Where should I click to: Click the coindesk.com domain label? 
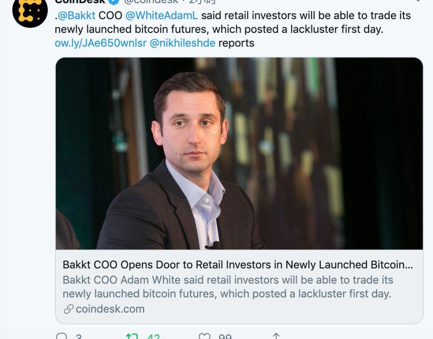110,309
